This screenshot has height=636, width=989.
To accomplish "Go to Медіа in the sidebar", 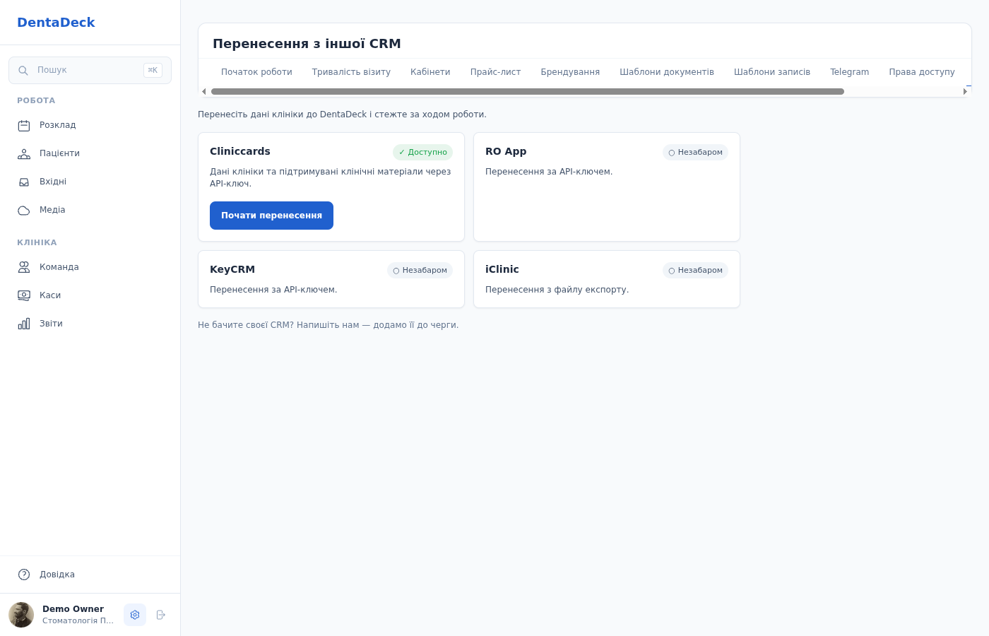I will click(x=90, y=210).
